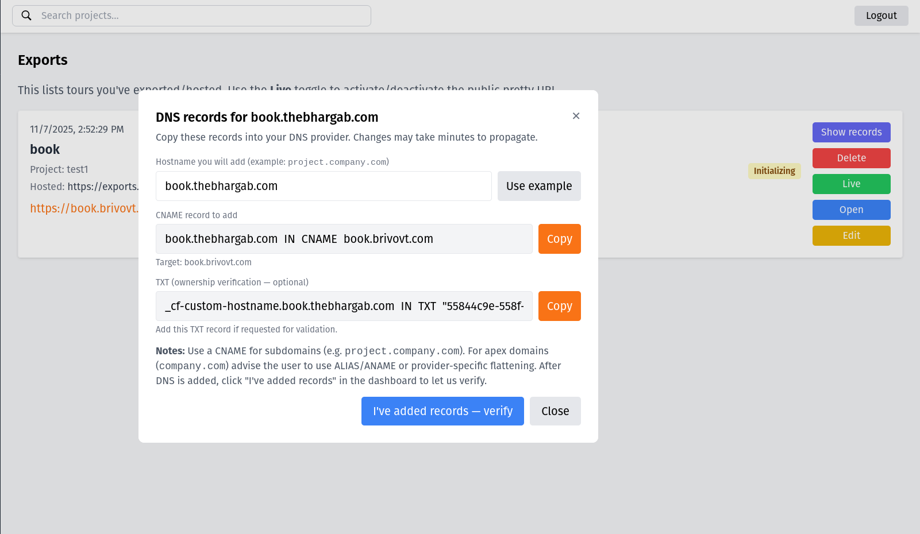Copy the TXT ownership verification record

(x=559, y=305)
